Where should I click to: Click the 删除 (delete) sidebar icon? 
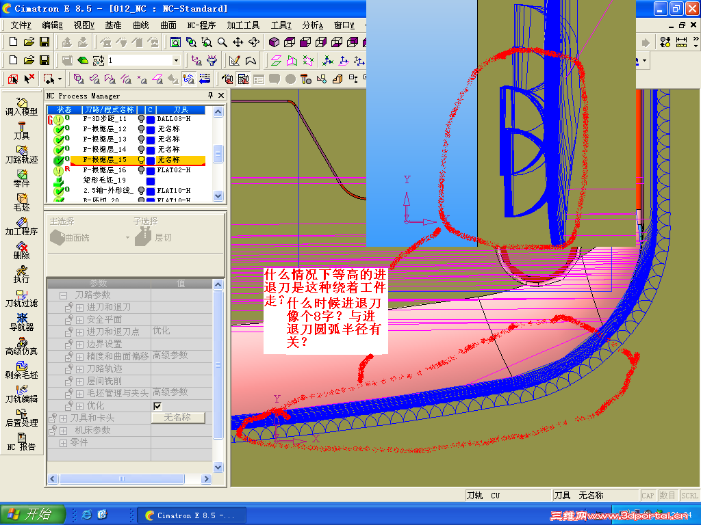pyautogui.click(x=21, y=250)
